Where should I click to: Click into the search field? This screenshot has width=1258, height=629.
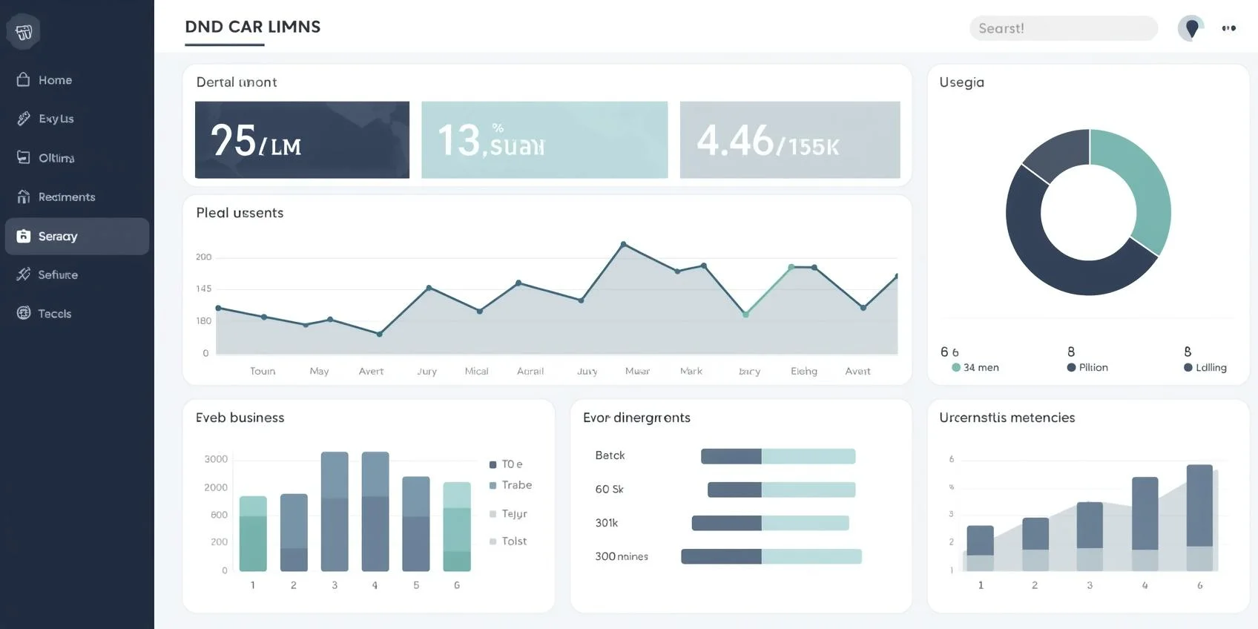[1063, 28]
